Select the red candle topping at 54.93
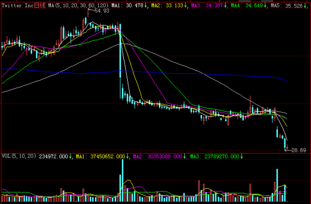The height and width of the screenshot is (204, 311). pyautogui.click(x=88, y=13)
